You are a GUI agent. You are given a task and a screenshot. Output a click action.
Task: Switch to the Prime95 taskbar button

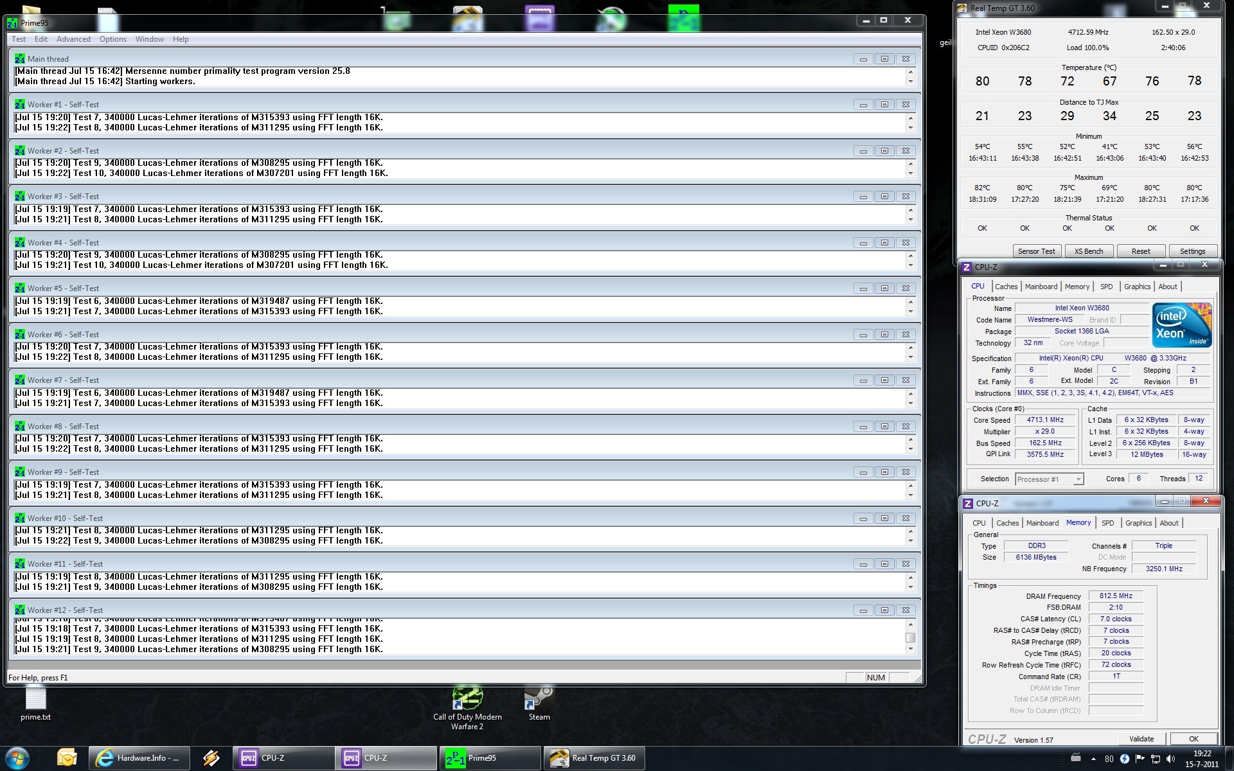[490, 758]
